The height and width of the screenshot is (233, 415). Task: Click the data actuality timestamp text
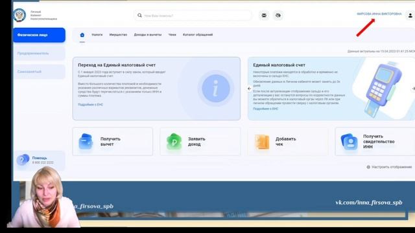[381, 51]
